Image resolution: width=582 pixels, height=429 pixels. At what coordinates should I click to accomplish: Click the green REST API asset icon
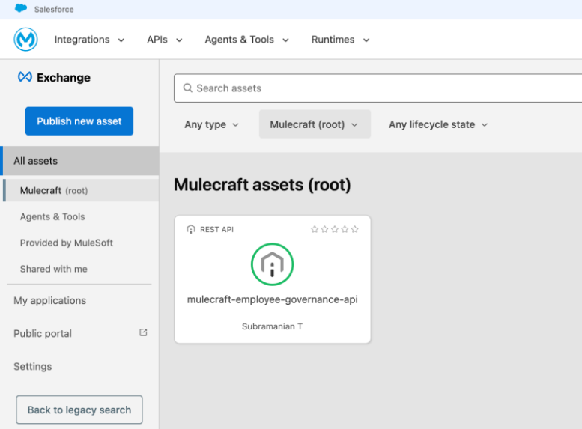coord(272,264)
